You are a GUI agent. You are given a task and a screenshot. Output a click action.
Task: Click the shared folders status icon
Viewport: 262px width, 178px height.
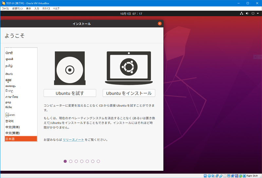(x=225, y=176)
